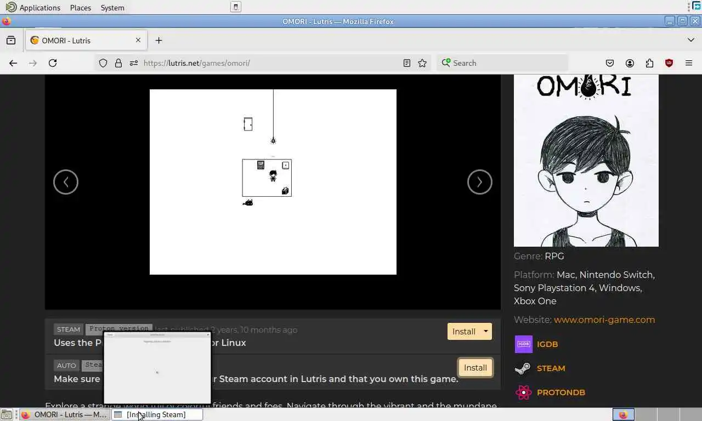Open the Pocket save icon
Image resolution: width=702 pixels, height=421 pixels.
(610, 63)
